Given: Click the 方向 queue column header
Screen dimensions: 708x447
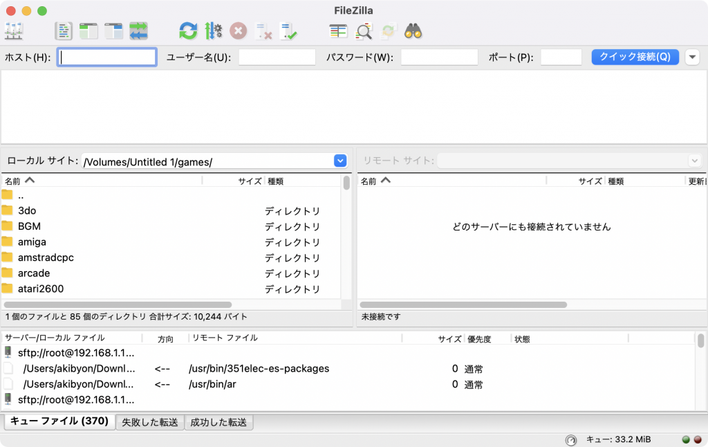Looking at the screenshot, I should (x=165, y=339).
